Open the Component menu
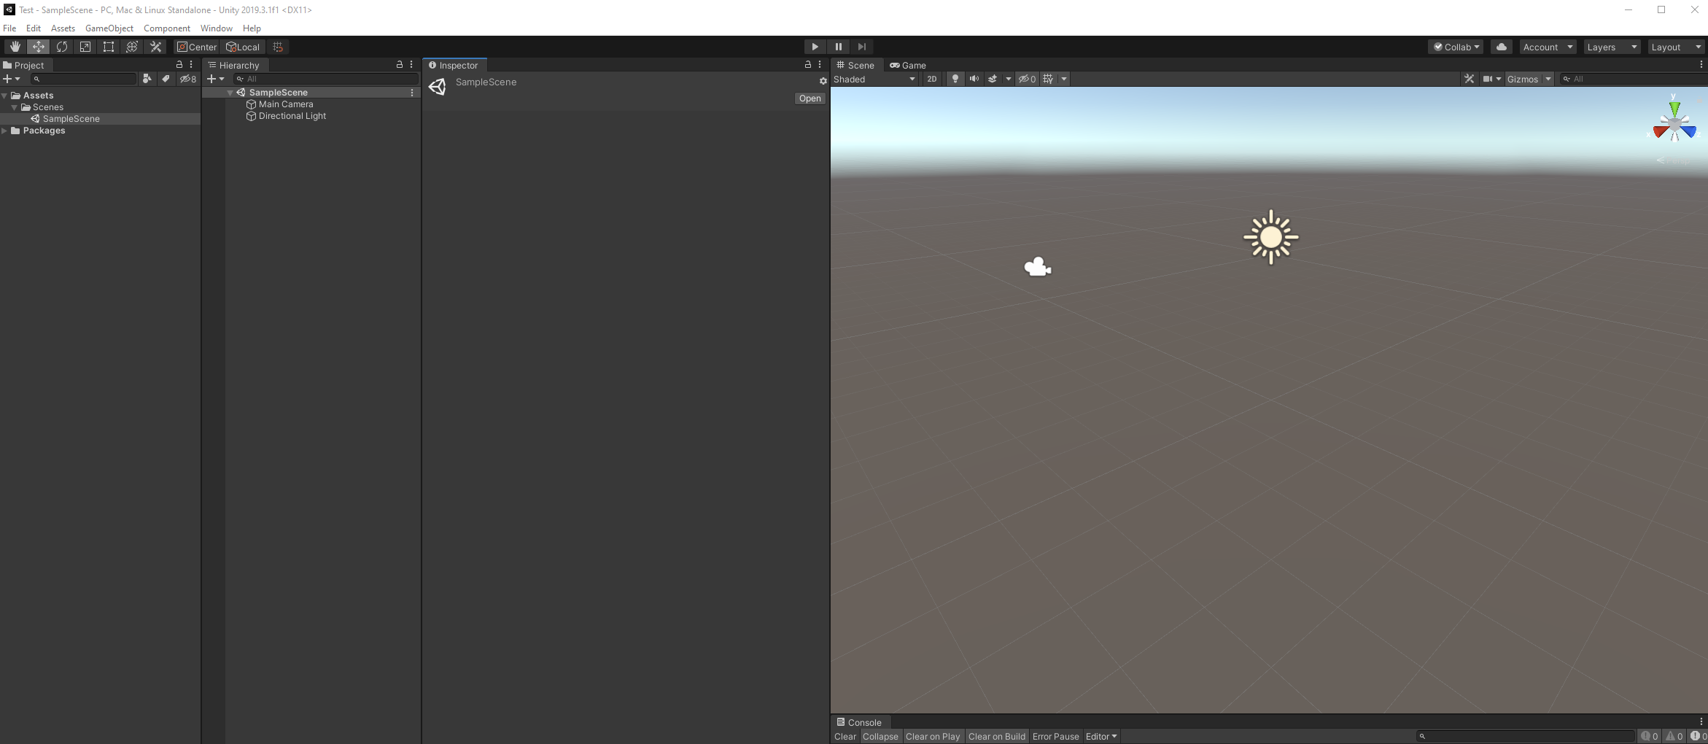 click(x=167, y=28)
